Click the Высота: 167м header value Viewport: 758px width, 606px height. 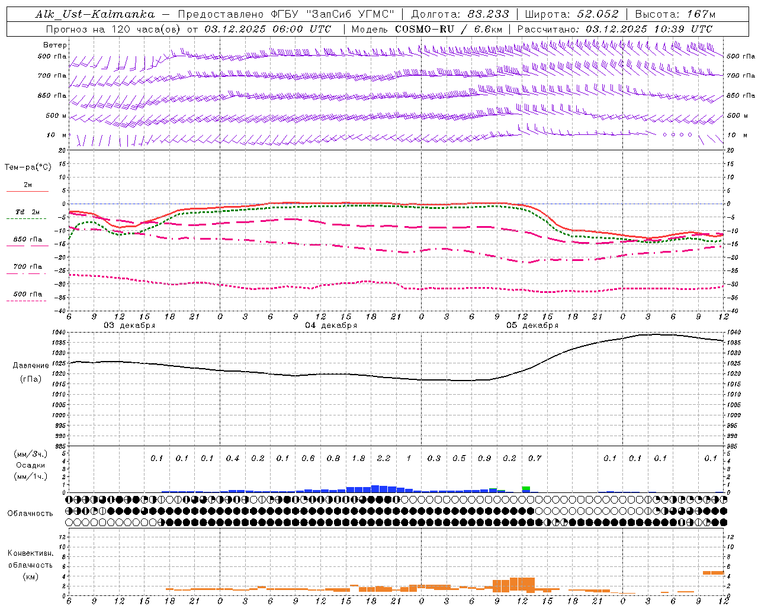675,14
